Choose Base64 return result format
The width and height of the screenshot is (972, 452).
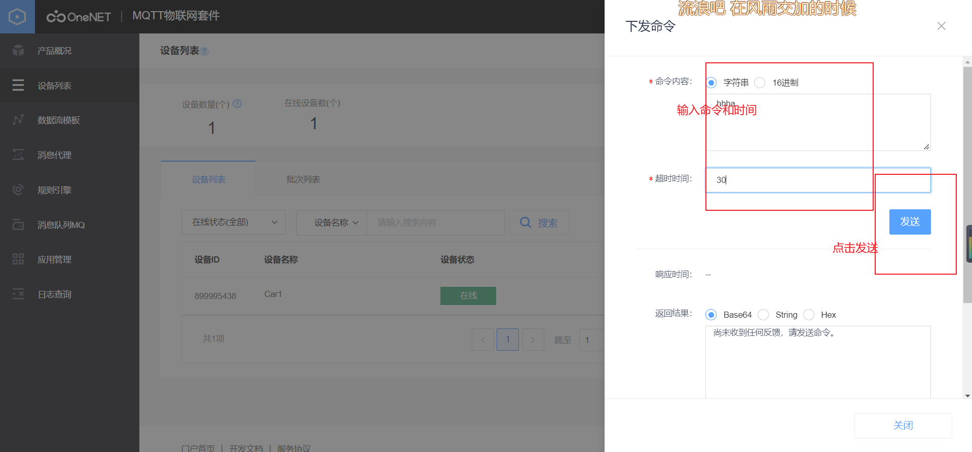[711, 315]
